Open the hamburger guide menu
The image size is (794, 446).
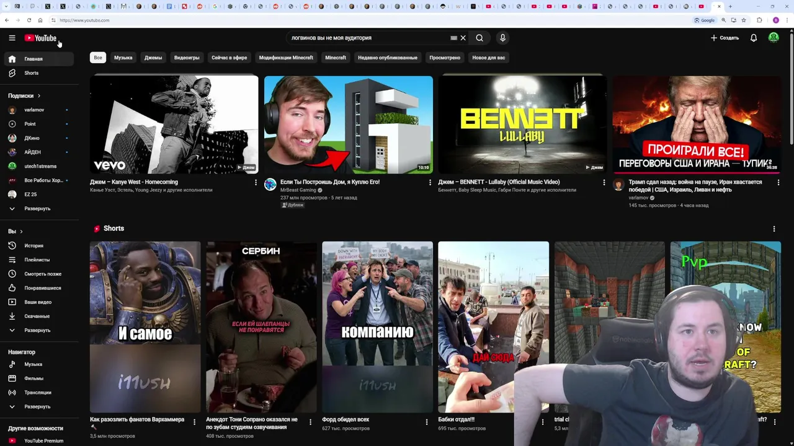pyautogui.click(x=12, y=38)
